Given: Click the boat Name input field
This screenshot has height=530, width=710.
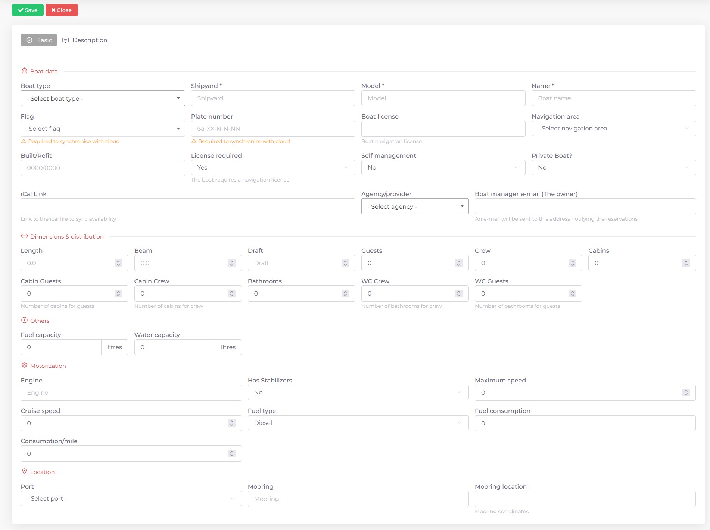Looking at the screenshot, I should click(x=614, y=98).
